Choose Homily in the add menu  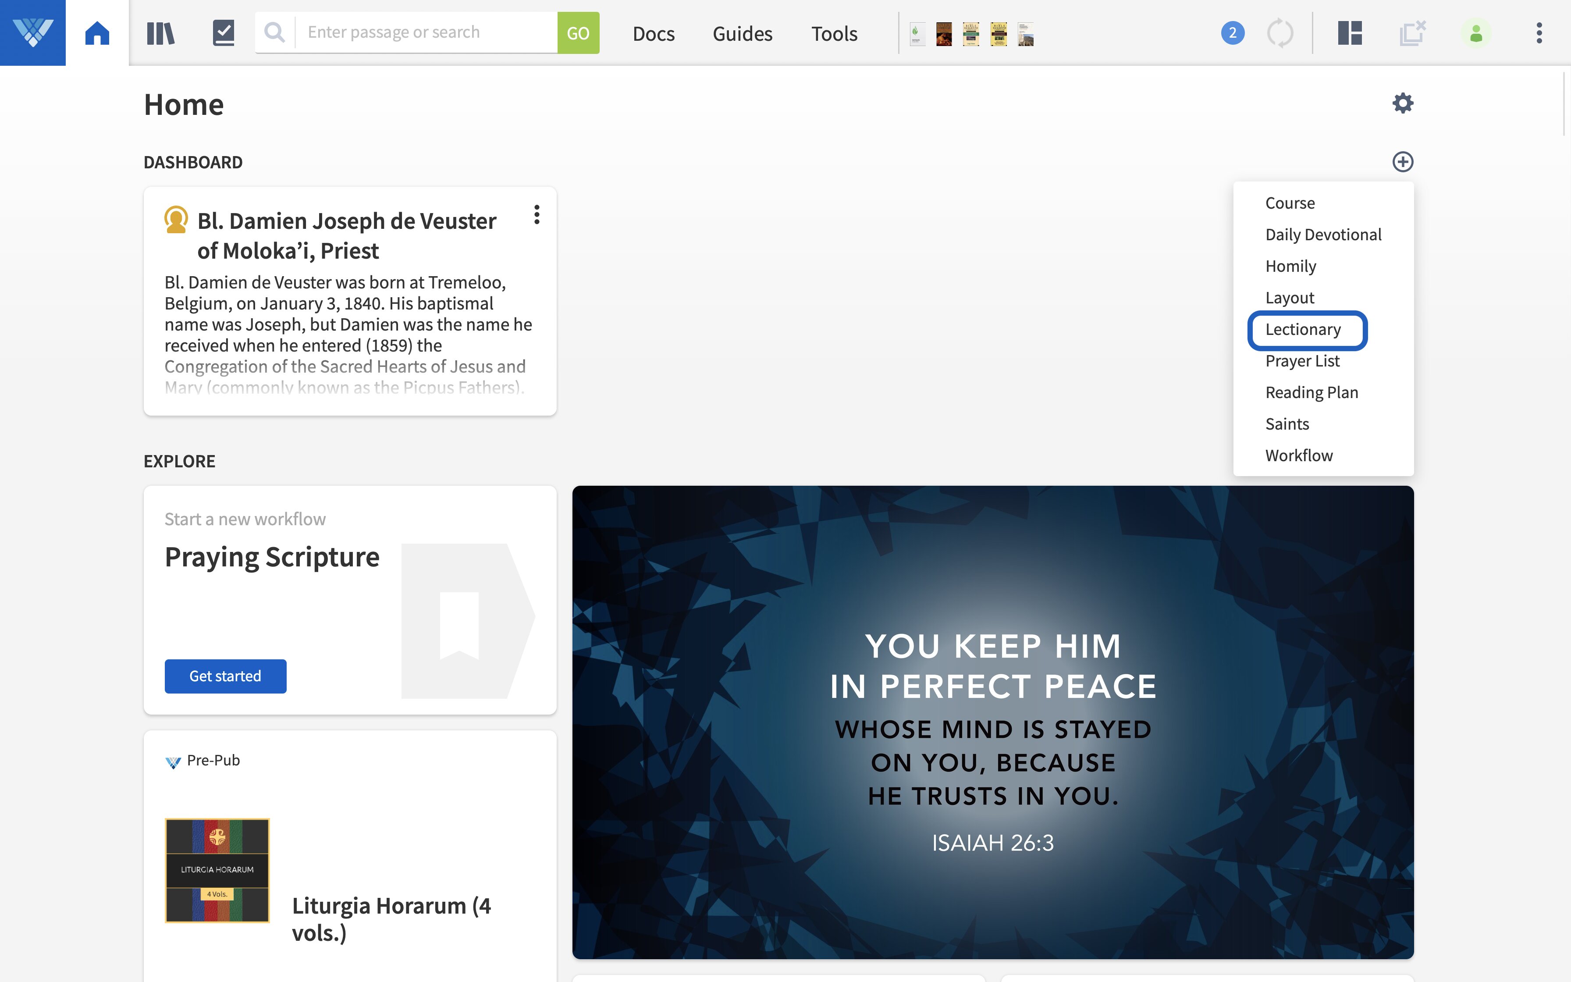pyautogui.click(x=1290, y=266)
